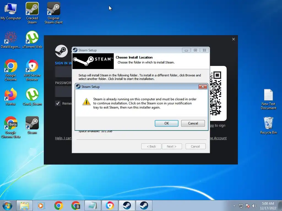Select the uTorrent Web desktop shortcut
Viewport: 282px width, 211px height.
point(32,40)
